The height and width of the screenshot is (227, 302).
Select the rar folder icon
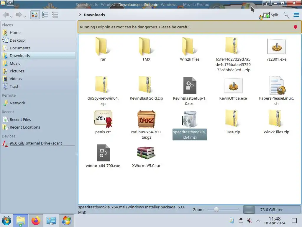click(103, 46)
